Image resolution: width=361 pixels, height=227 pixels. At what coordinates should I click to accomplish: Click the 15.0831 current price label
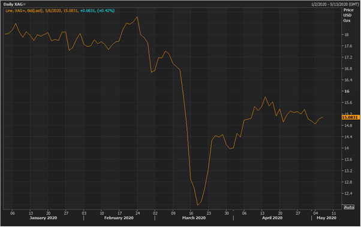(x=350, y=117)
